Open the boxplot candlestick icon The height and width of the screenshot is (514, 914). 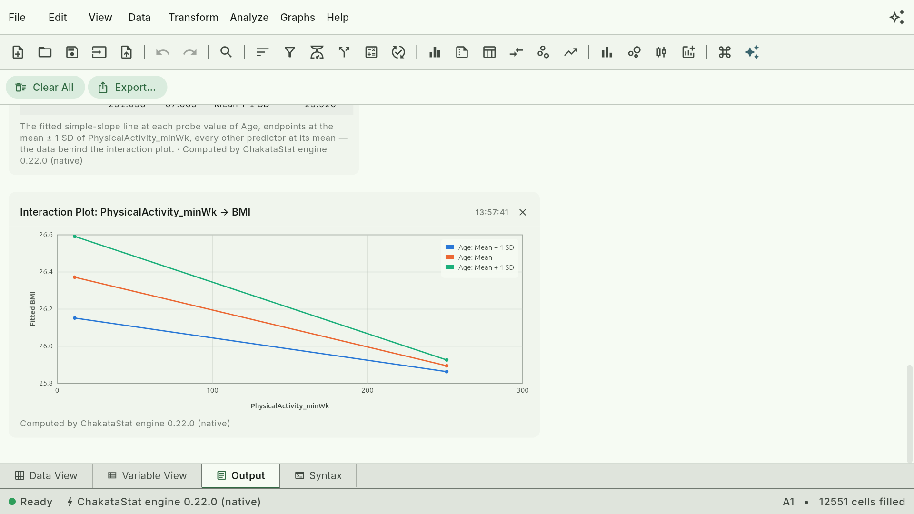click(661, 52)
